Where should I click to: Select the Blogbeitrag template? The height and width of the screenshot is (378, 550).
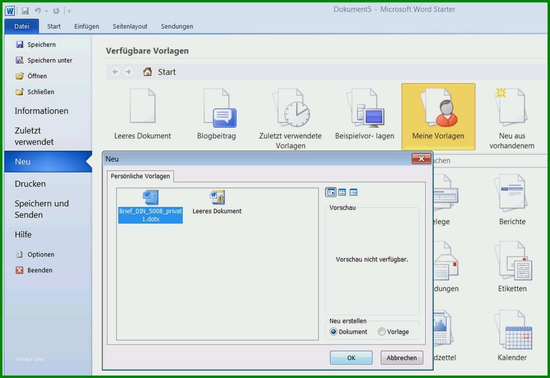[x=216, y=115]
